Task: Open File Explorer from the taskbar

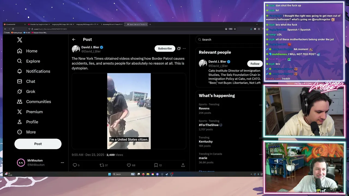Action: (148, 174)
